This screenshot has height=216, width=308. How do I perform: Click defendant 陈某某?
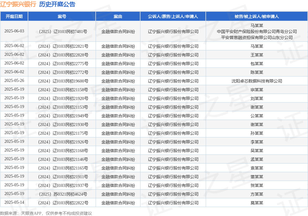(x=257, y=73)
